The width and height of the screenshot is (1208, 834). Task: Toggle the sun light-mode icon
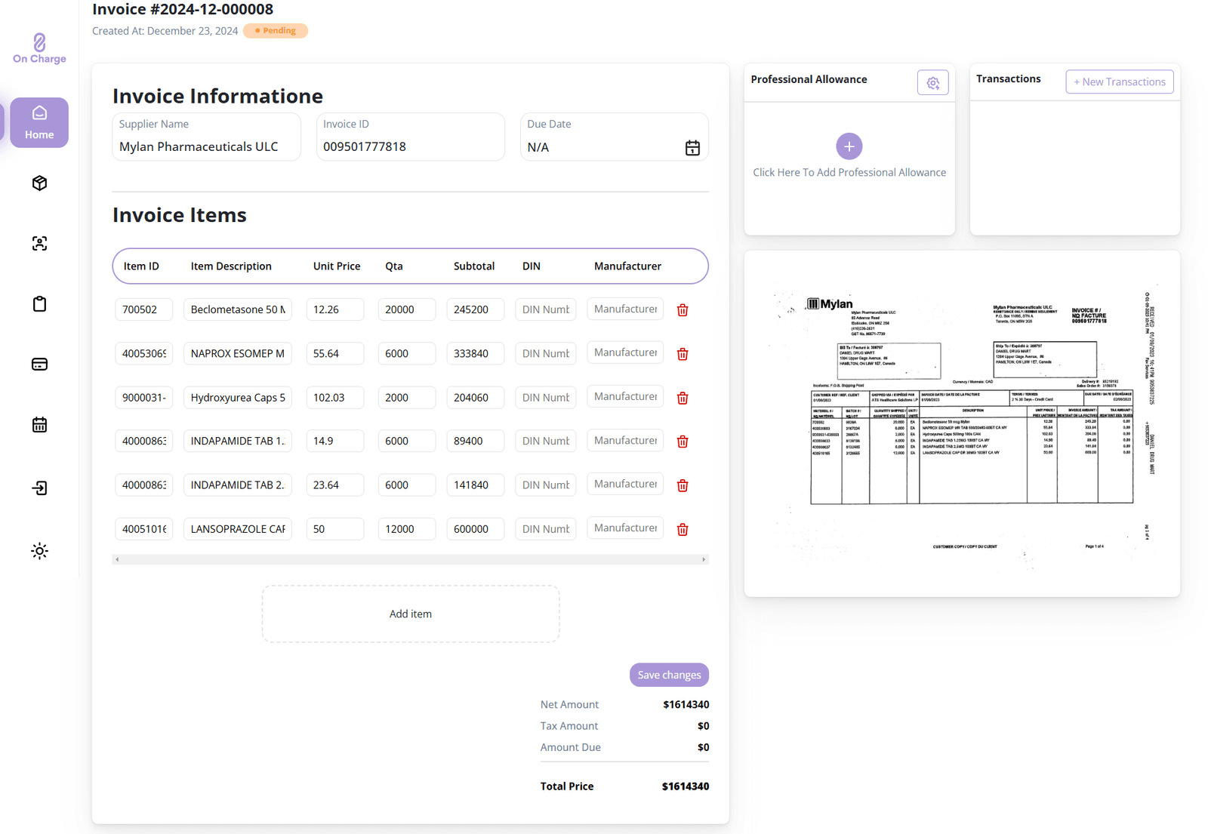coord(39,551)
